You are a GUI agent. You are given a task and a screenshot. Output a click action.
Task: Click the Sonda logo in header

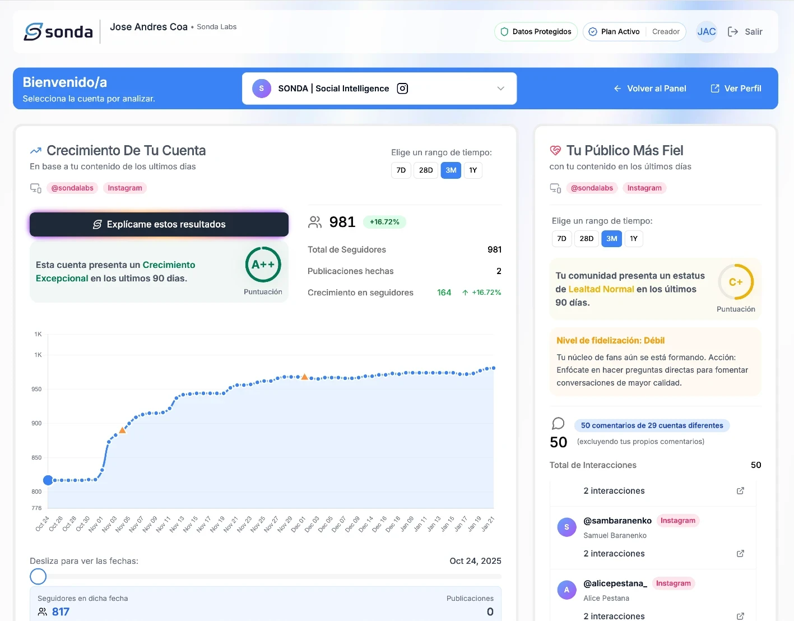coord(58,32)
